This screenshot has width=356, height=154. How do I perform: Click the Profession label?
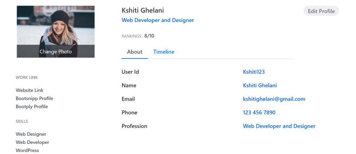(x=135, y=126)
